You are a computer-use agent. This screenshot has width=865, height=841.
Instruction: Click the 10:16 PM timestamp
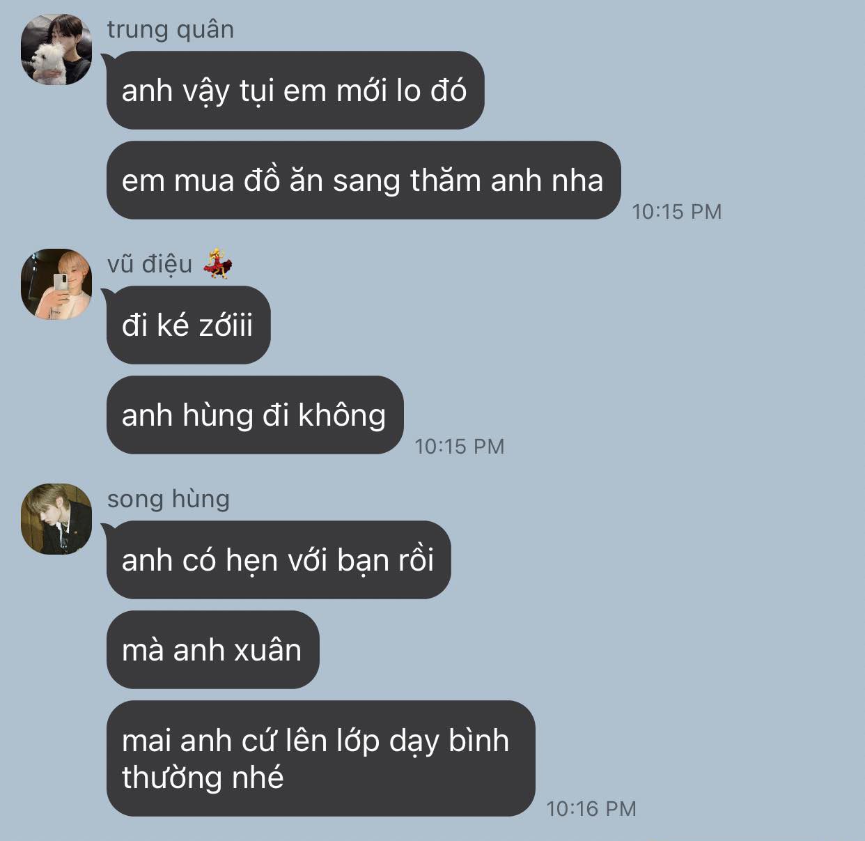coord(591,808)
